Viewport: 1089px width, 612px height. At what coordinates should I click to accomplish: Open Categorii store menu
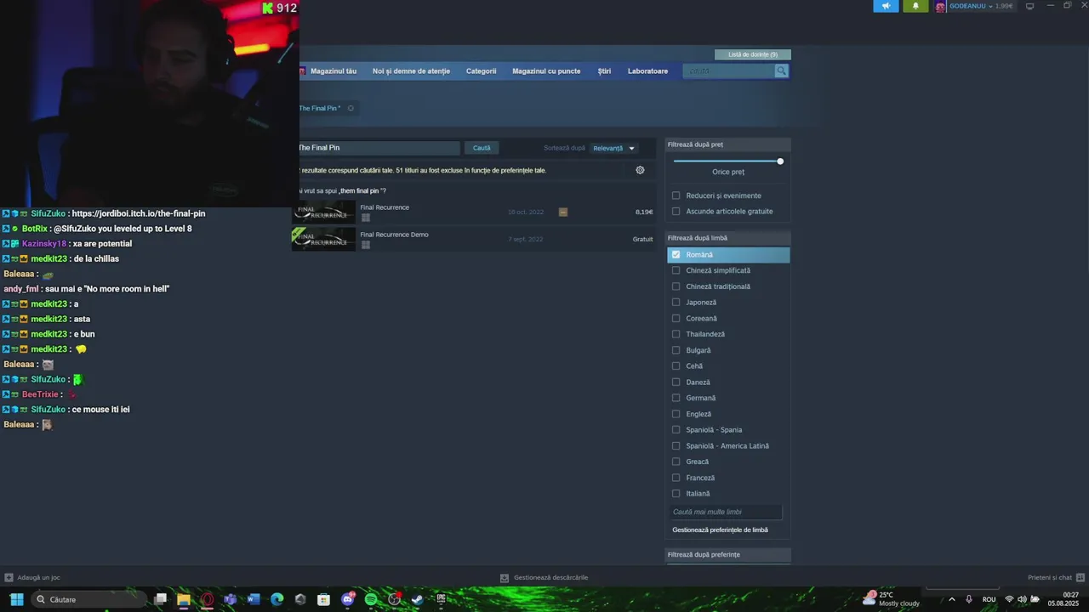tap(481, 71)
